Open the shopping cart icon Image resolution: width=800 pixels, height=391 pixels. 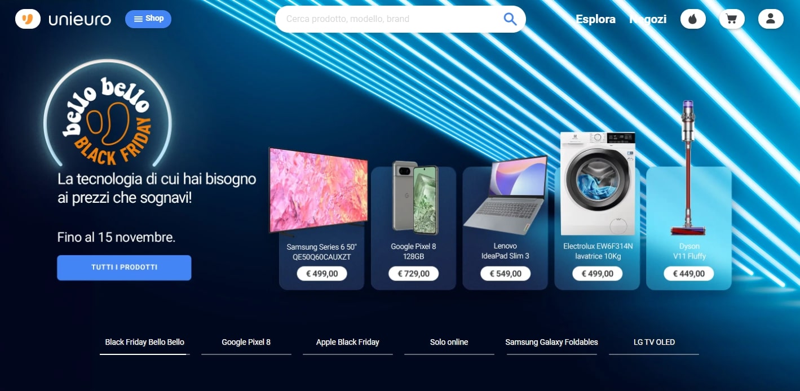pyautogui.click(x=732, y=19)
